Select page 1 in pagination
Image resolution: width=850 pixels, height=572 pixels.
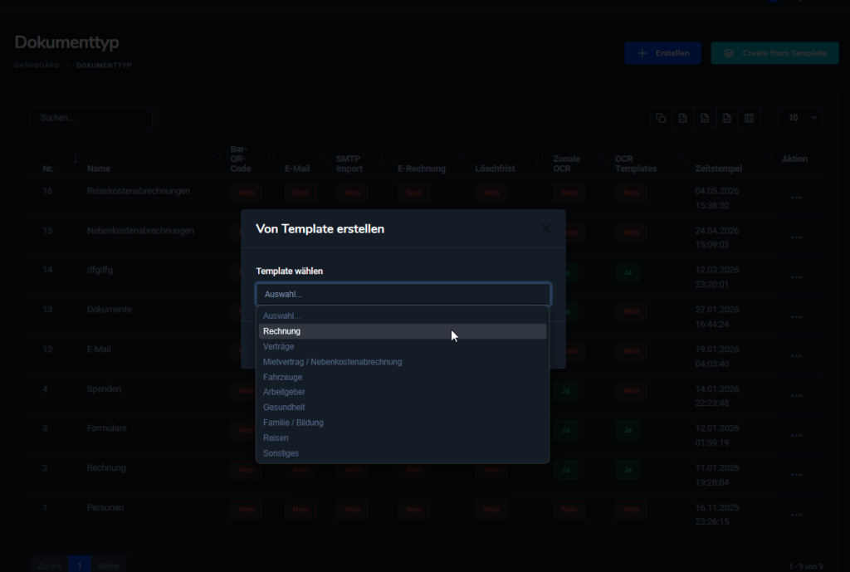79,565
